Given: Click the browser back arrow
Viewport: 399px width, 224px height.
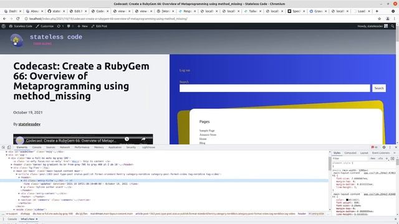Looking at the screenshot, I should [x=4, y=19].
